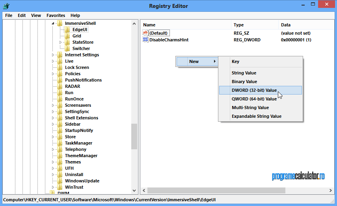Image resolution: width=337 pixels, height=206 pixels.
Task: Choose Key from the New submenu
Action: 261,61
